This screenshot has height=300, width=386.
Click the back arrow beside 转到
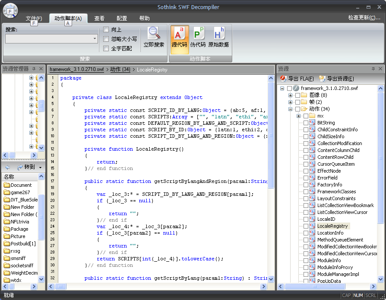pos(8,167)
